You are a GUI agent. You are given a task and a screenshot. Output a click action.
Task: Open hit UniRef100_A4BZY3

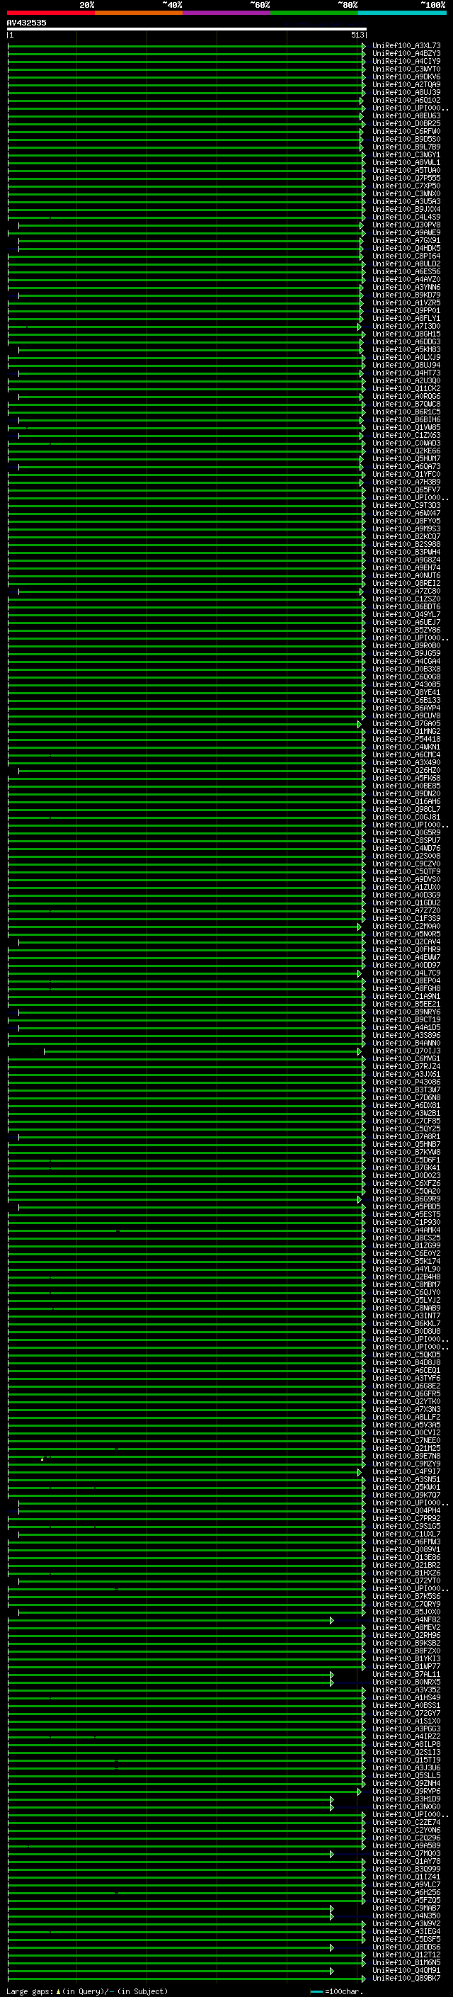coord(406,54)
